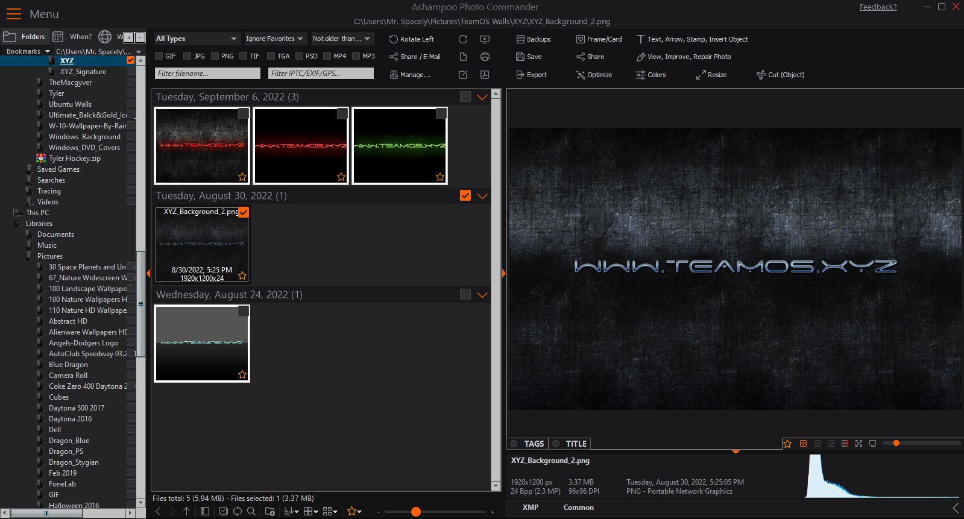Enable the PNG file type filter

pos(215,56)
